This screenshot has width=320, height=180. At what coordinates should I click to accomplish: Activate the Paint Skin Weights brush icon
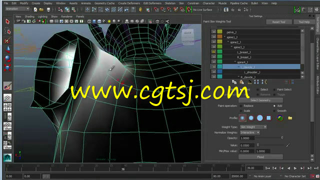tap(7, 86)
